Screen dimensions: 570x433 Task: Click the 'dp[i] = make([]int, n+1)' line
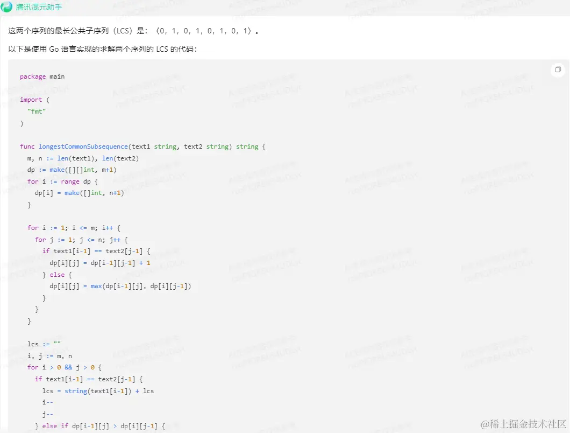point(79,193)
